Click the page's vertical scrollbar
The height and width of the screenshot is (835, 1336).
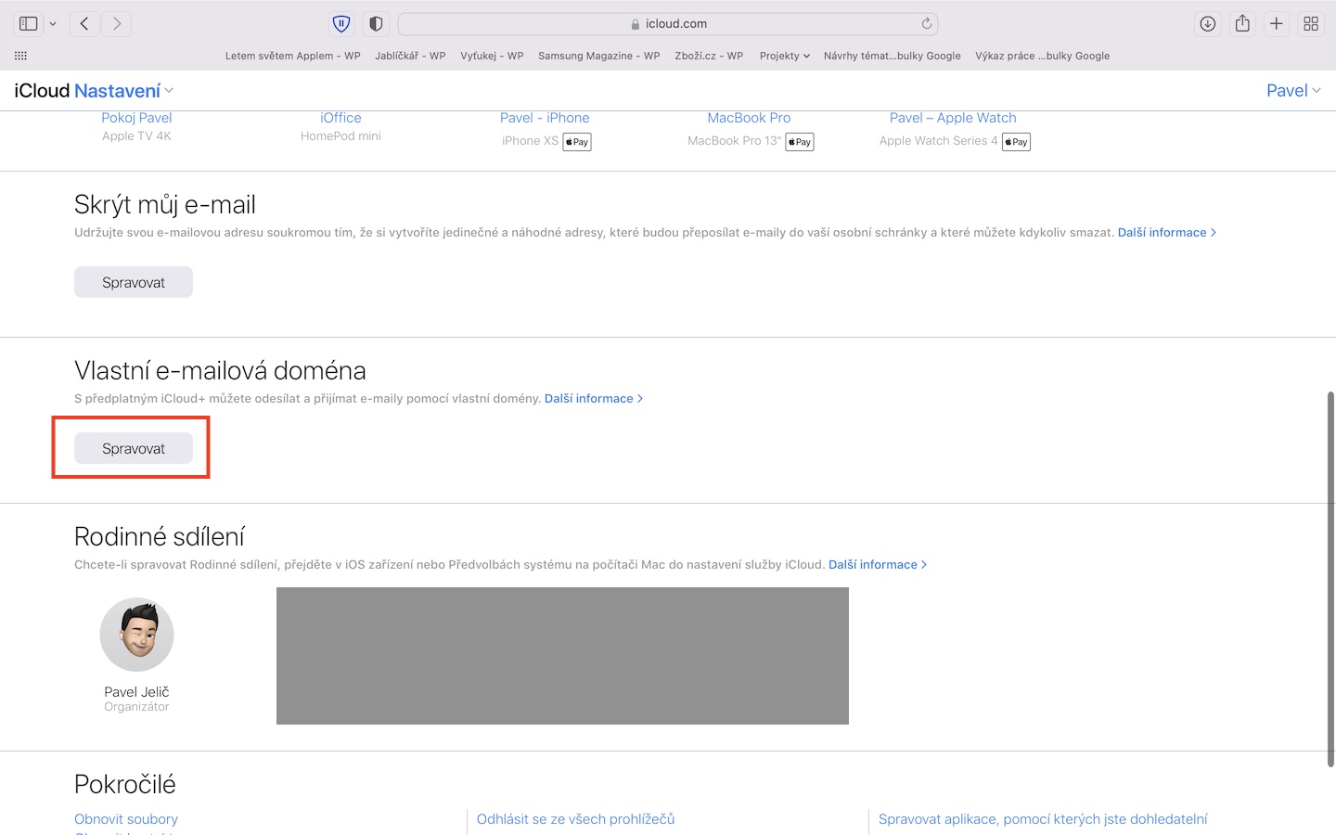1330,579
